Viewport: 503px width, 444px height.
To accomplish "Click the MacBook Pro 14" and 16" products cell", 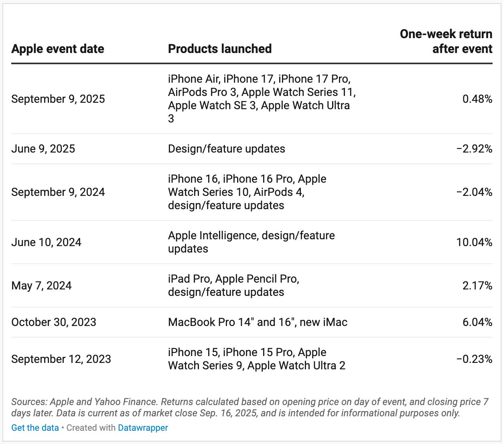I will point(258,322).
